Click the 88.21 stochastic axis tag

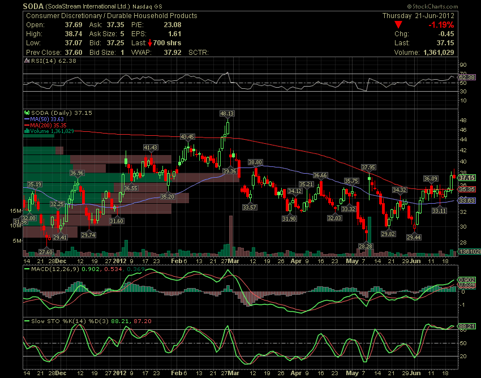coord(467,326)
